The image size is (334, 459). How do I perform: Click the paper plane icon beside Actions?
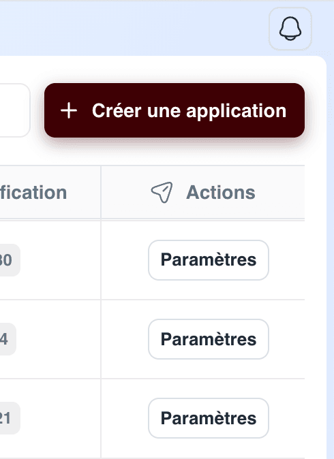tap(162, 192)
